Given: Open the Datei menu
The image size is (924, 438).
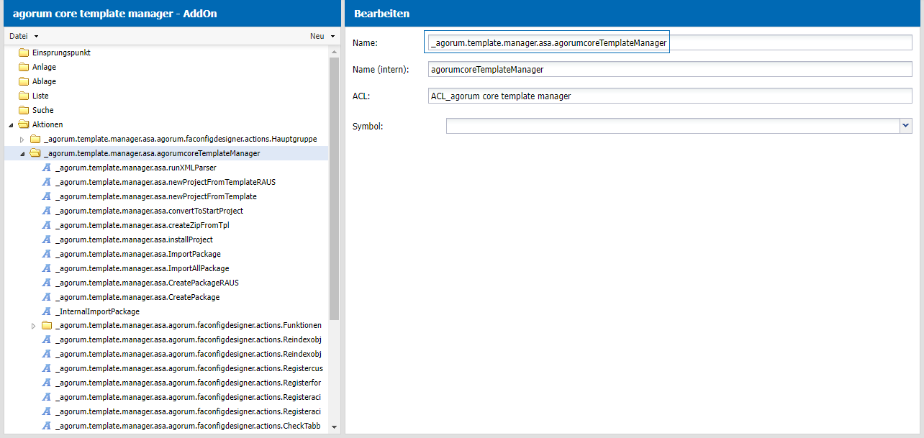Looking at the screenshot, I should tap(24, 36).
